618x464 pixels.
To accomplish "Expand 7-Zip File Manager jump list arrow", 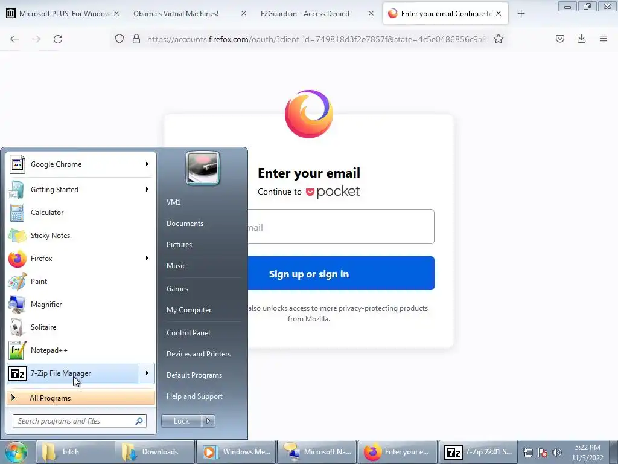I will tap(147, 373).
